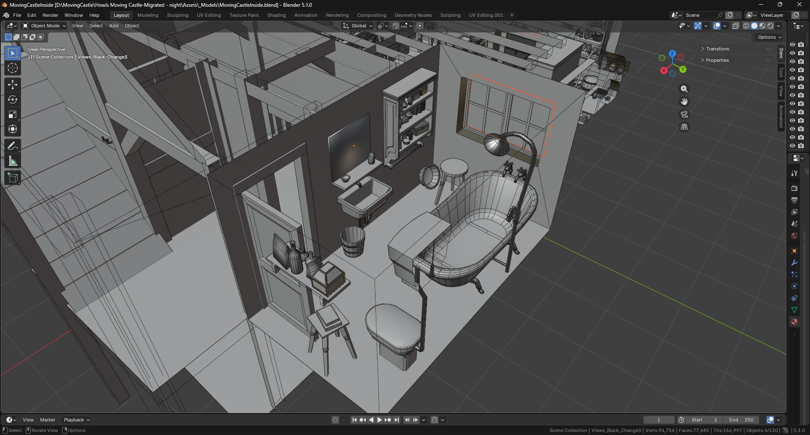Screen dimensions: 810x435
Task: Toggle viewport overlays display
Action: 717,26
